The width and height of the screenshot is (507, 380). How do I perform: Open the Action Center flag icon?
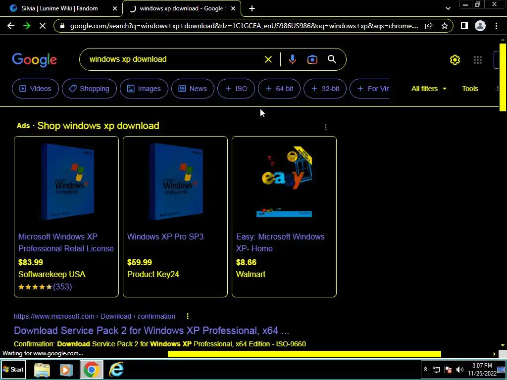click(x=448, y=370)
